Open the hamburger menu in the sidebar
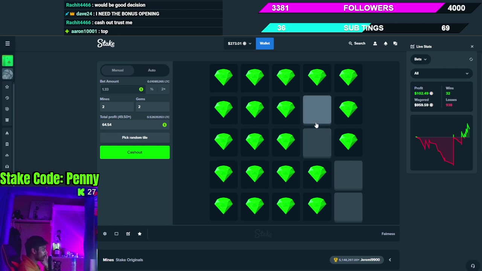Image resolution: width=482 pixels, height=271 pixels. (x=7, y=44)
